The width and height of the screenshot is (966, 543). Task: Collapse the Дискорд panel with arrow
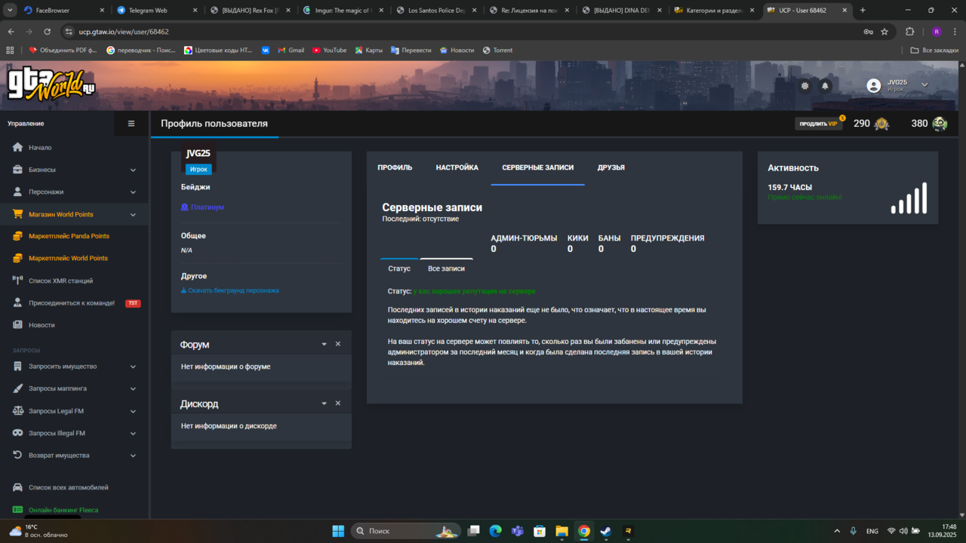click(325, 404)
